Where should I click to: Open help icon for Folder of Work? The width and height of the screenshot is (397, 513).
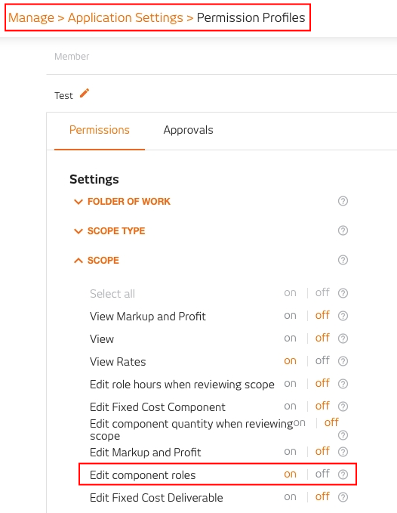click(343, 201)
